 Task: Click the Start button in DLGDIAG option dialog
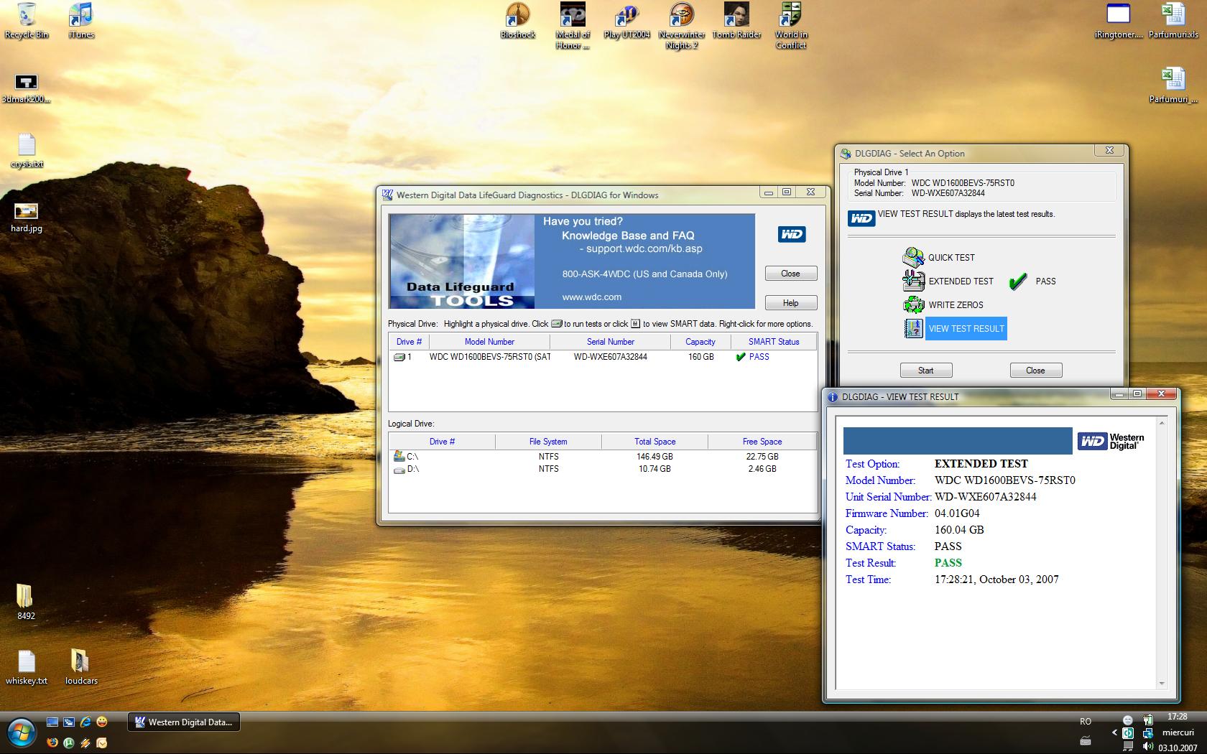(x=926, y=371)
